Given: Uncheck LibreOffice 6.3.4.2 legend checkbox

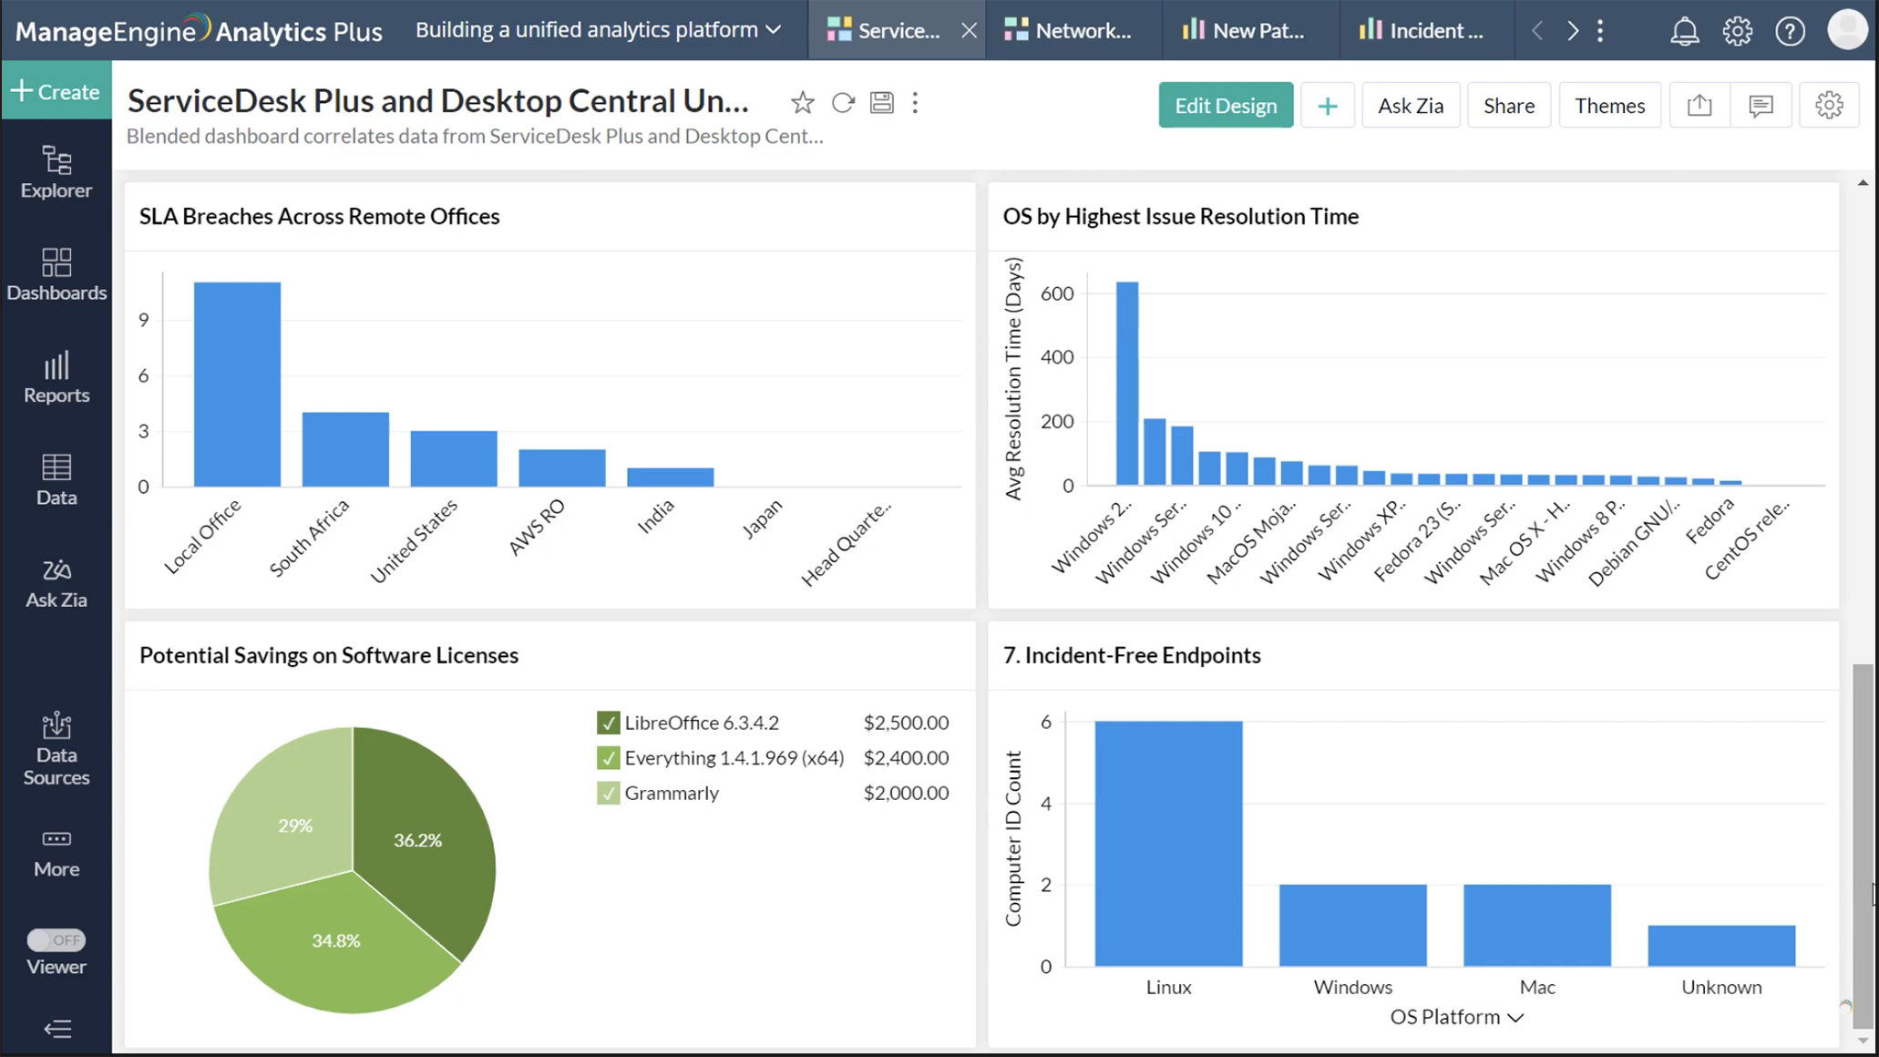Looking at the screenshot, I should [x=608, y=723].
